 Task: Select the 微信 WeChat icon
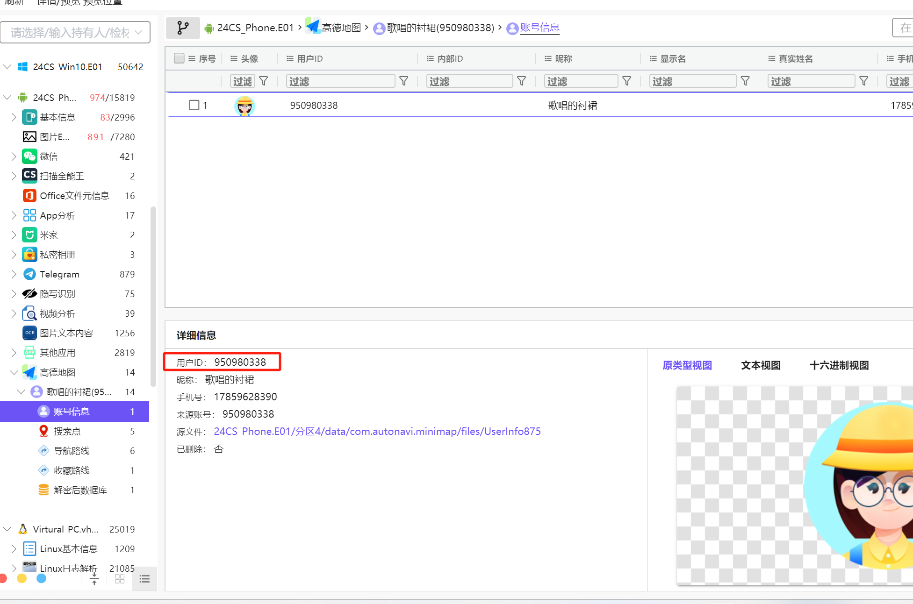[29, 156]
